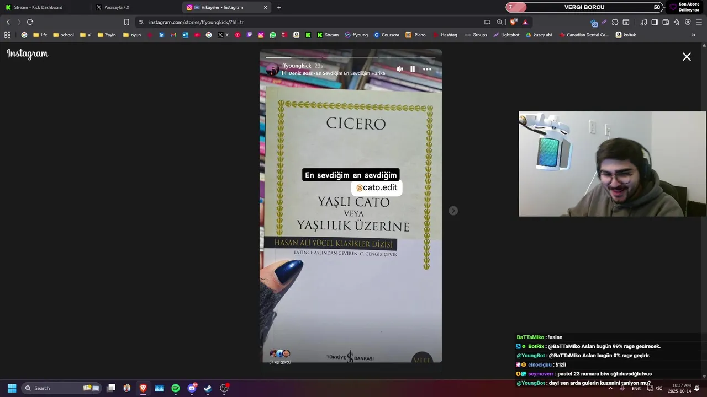
Task: Open the browser main hamburger menu
Action: 699,22
